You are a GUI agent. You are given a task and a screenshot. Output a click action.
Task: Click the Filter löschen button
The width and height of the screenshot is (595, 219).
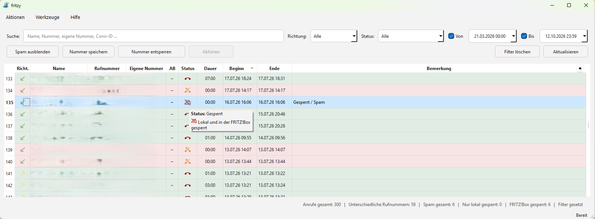tap(517, 52)
